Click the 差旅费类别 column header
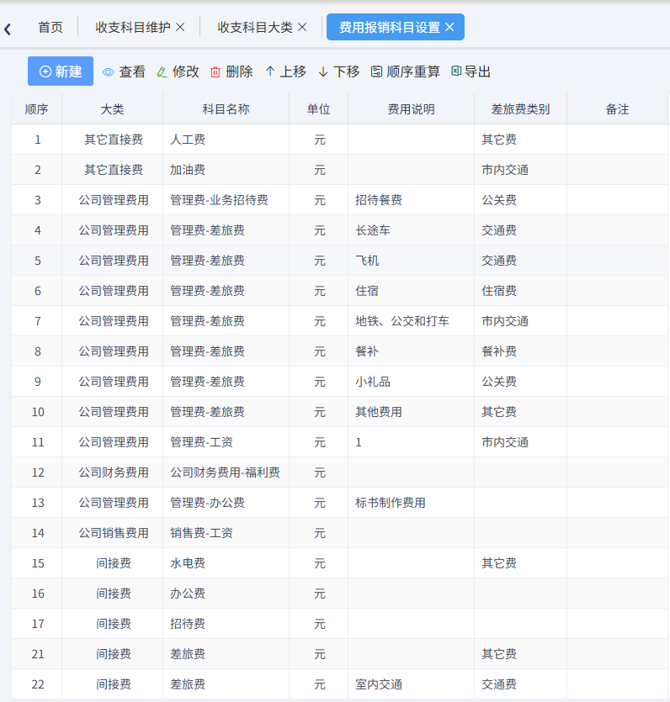Screen dimensions: 670x702 520,109
